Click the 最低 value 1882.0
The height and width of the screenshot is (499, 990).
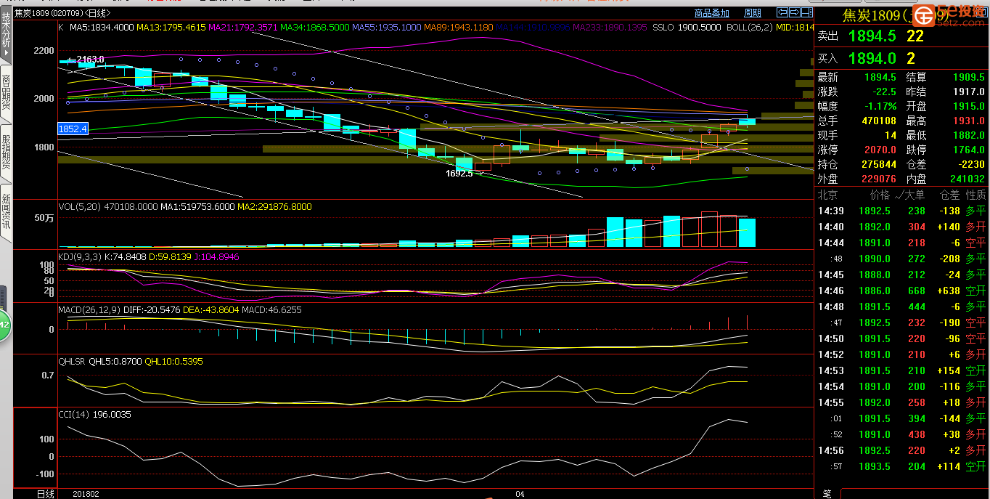967,135
